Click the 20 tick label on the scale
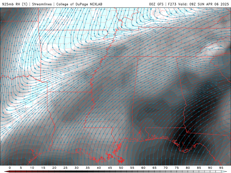The image size is (231, 173). pos(54,168)
